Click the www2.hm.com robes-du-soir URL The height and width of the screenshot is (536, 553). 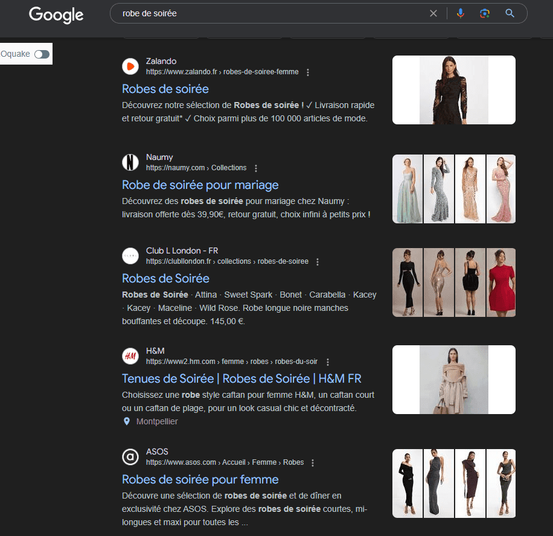pyautogui.click(x=232, y=362)
